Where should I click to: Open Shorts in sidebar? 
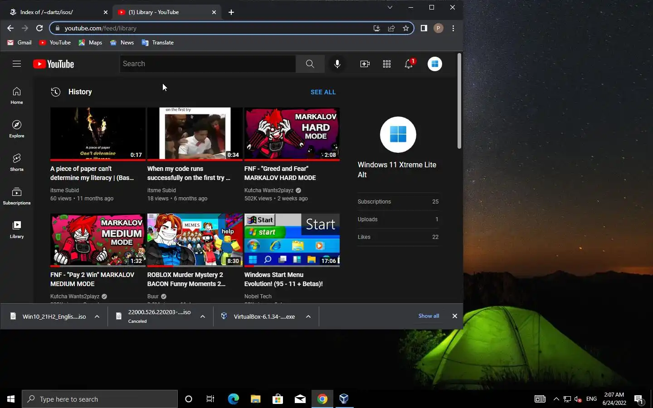click(x=17, y=163)
